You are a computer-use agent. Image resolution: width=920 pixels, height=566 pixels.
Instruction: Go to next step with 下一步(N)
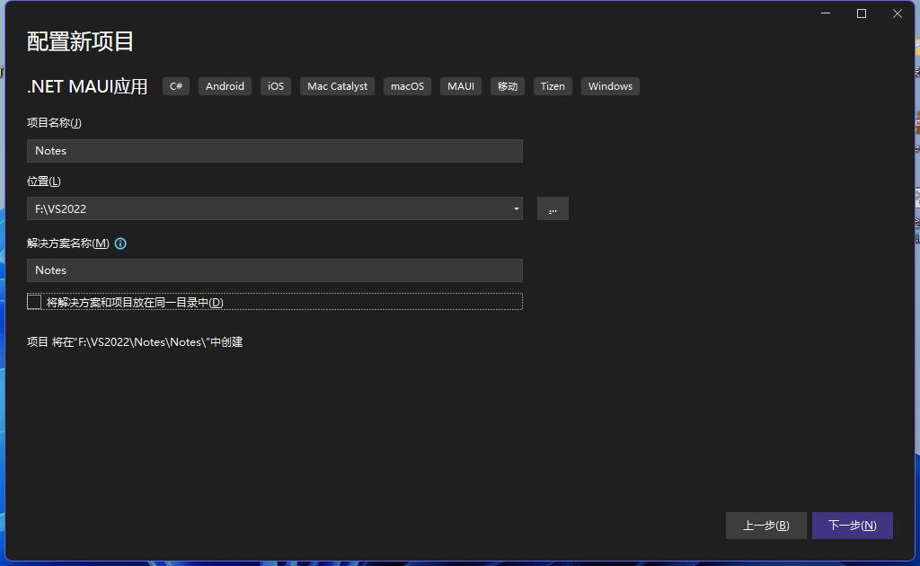point(852,526)
